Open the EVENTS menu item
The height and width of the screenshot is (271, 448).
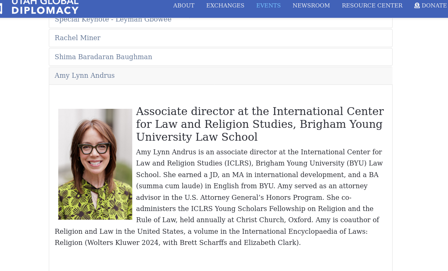[x=268, y=5]
